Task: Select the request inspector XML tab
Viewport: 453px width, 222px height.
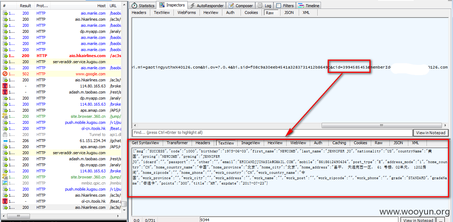Action: point(306,12)
